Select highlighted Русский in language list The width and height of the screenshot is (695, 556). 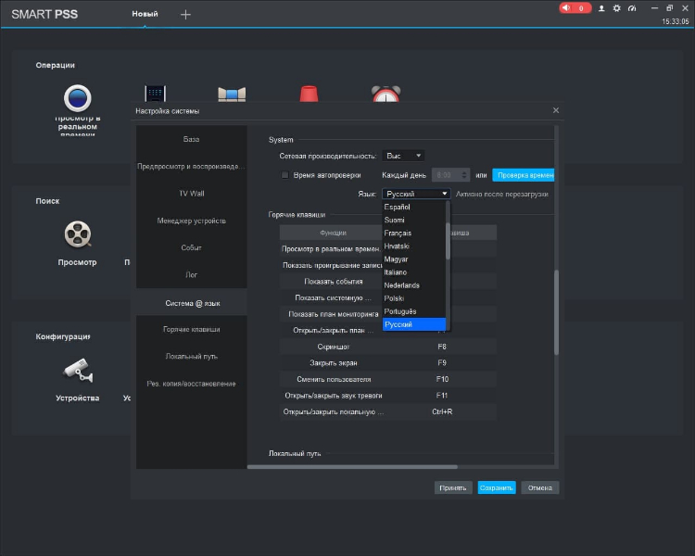pyautogui.click(x=414, y=324)
